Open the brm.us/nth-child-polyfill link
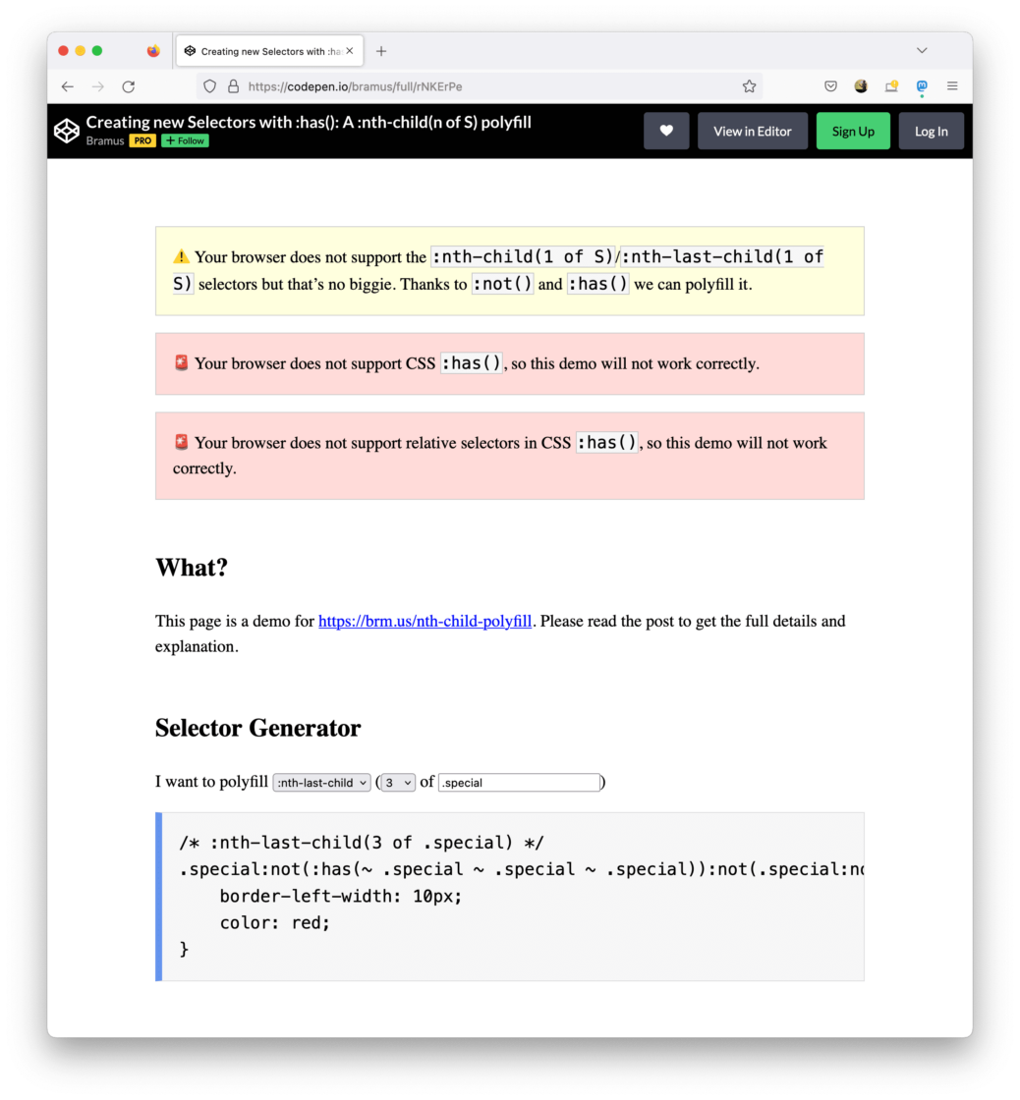 (425, 622)
